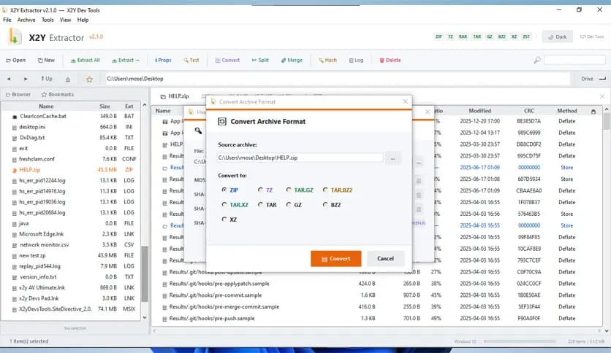Click the Extract All toolbar button

(x=85, y=61)
